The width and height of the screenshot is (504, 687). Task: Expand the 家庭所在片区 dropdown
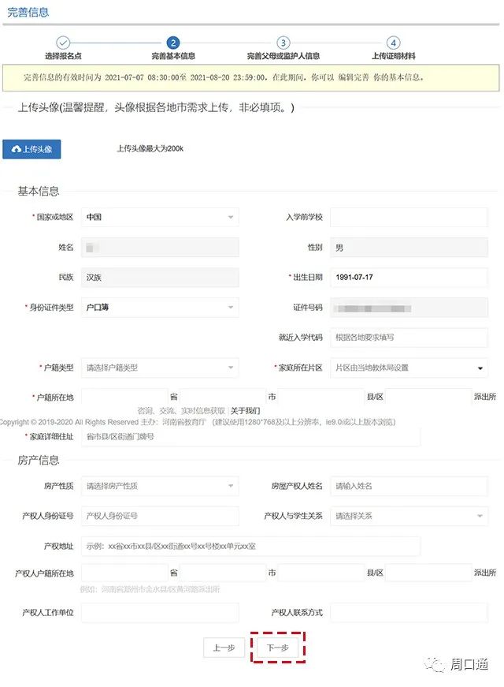408,368
